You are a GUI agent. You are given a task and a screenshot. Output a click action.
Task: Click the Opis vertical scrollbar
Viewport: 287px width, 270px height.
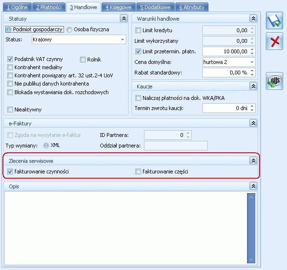pyautogui.click(x=251, y=228)
